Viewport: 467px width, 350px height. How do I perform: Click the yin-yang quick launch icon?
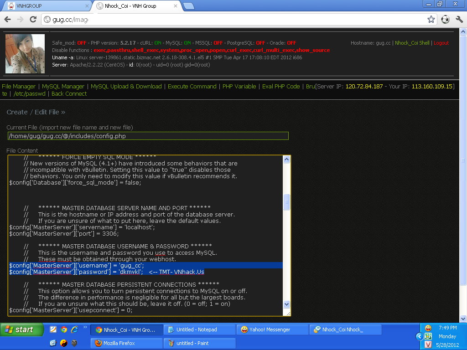point(64,343)
